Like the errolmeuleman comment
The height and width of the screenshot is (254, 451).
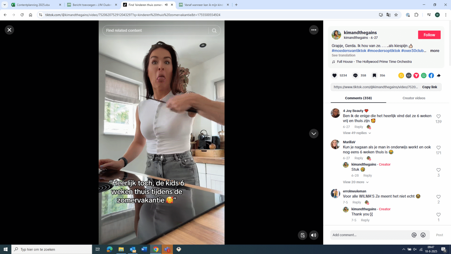click(x=438, y=197)
